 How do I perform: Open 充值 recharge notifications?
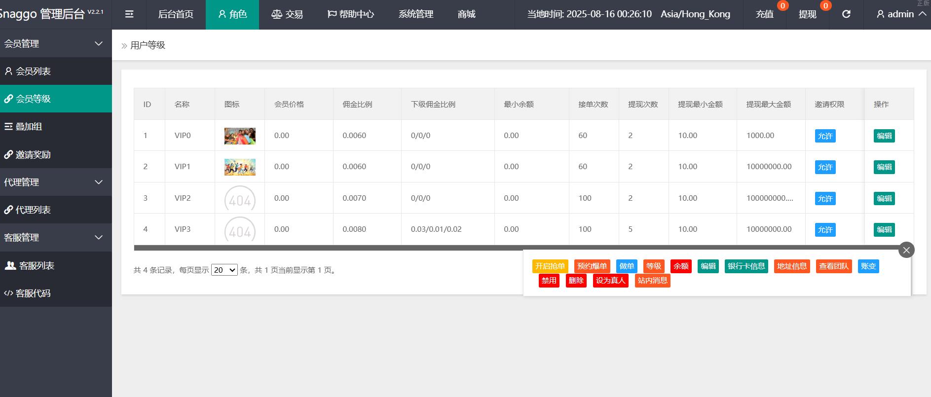(x=765, y=14)
